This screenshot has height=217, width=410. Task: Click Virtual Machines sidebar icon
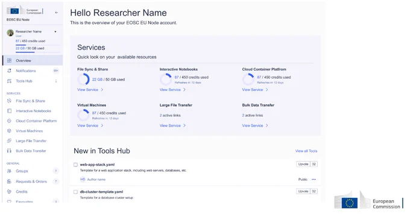coord(9,131)
